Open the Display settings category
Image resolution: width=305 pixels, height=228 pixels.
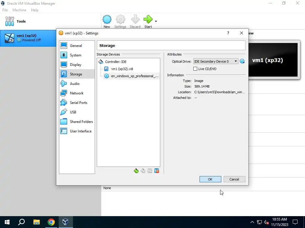coord(77,64)
